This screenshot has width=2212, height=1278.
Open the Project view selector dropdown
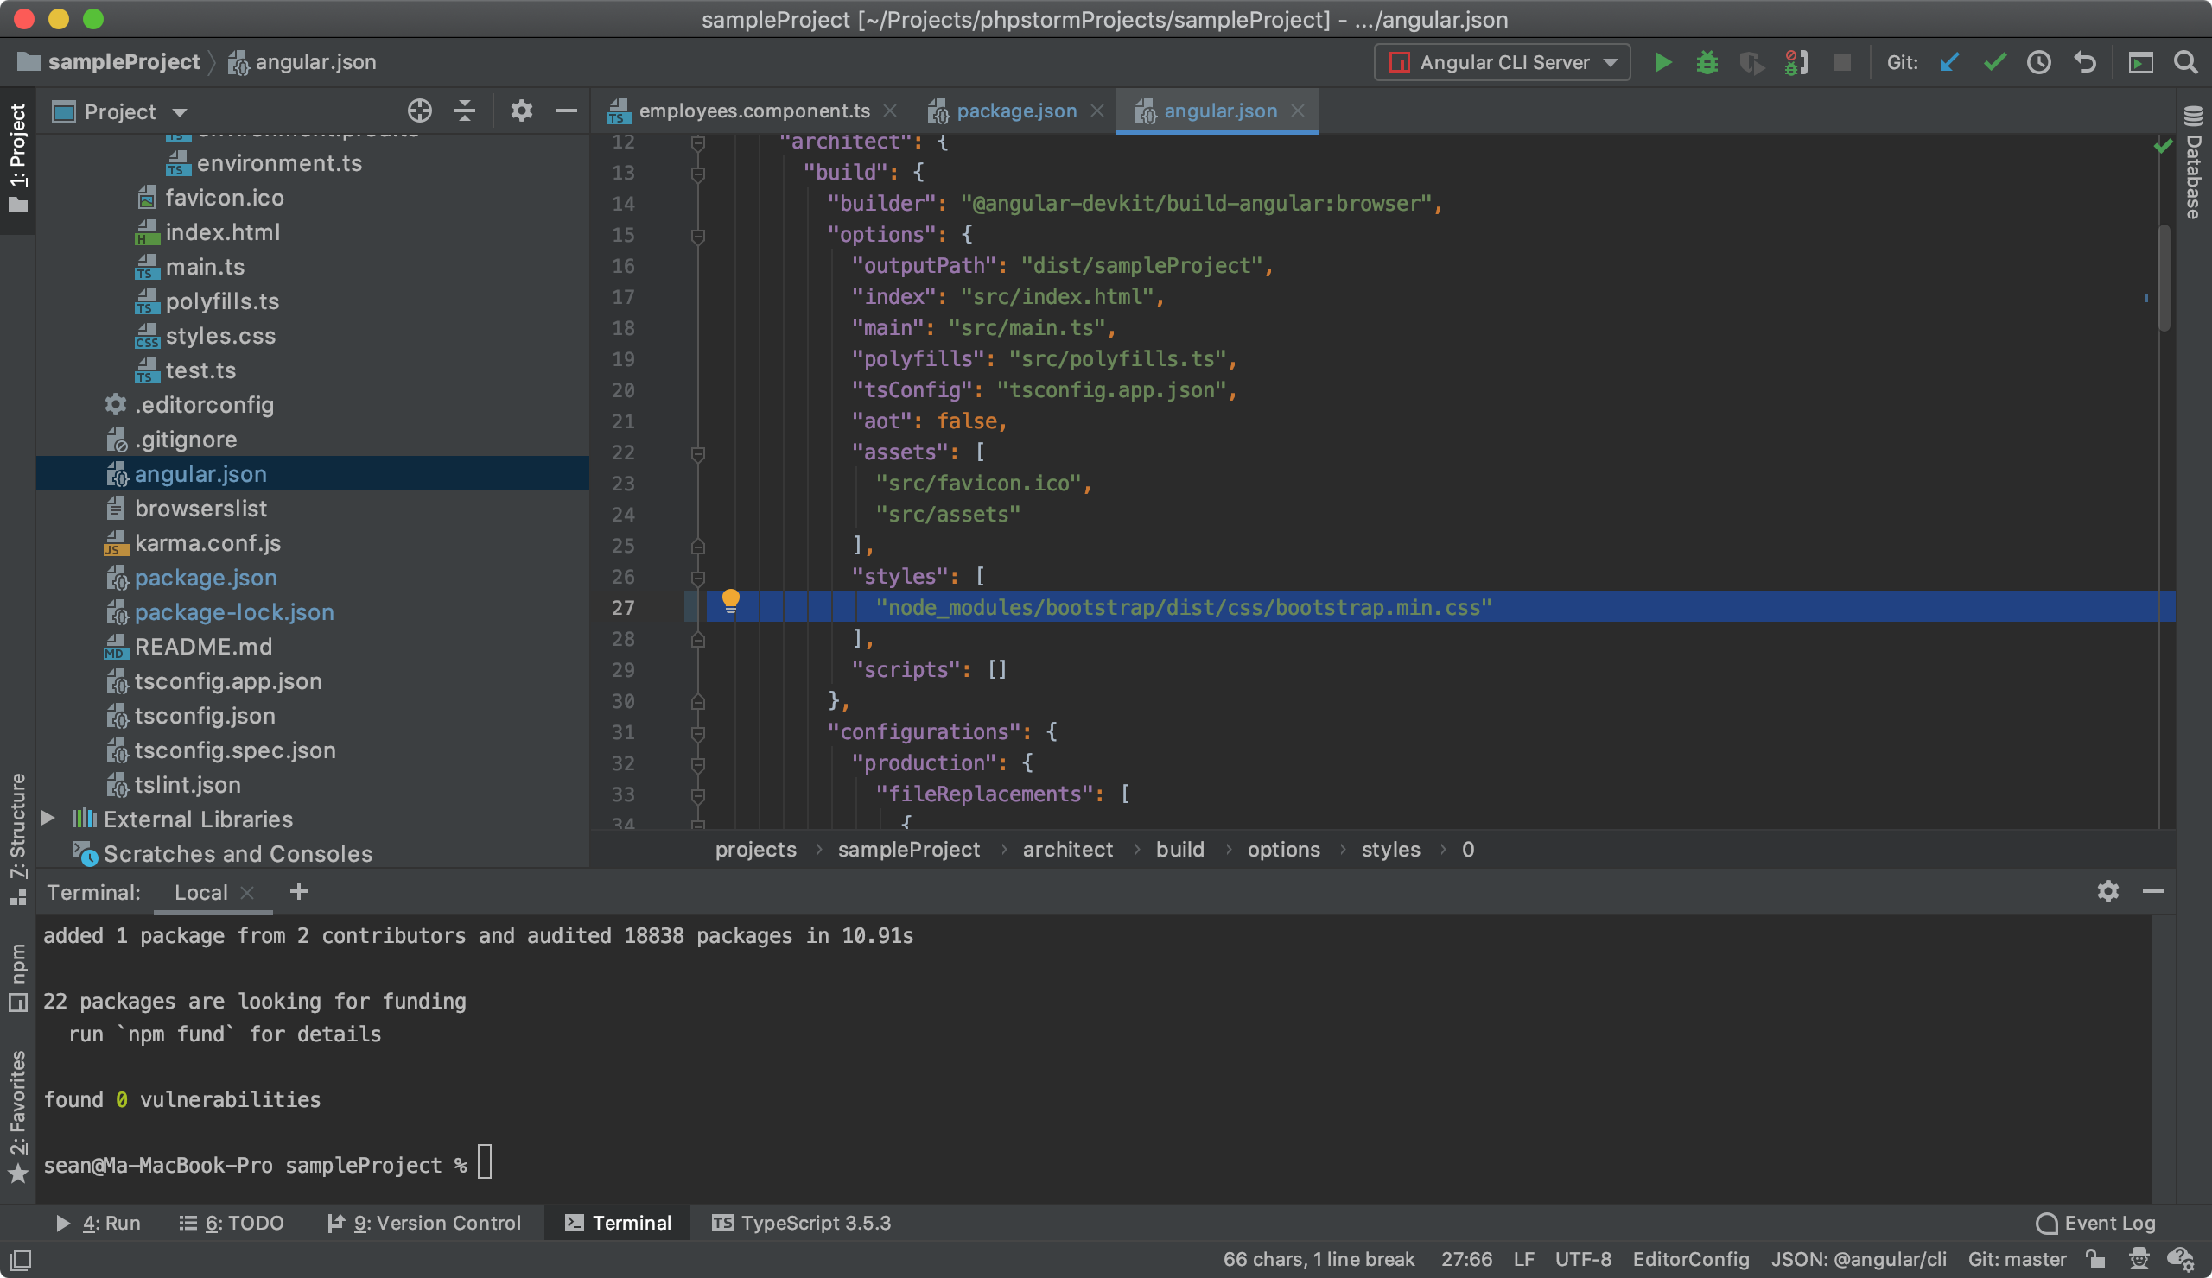coord(179,111)
